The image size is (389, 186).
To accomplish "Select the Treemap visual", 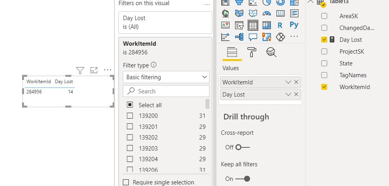I will pyautogui.click(x=294, y=2).
